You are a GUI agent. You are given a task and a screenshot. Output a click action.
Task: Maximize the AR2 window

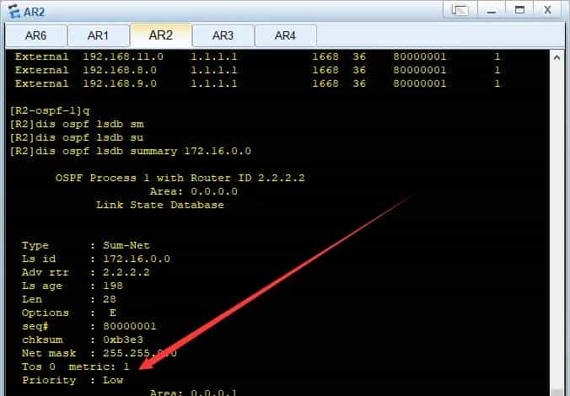click(520, 10)
